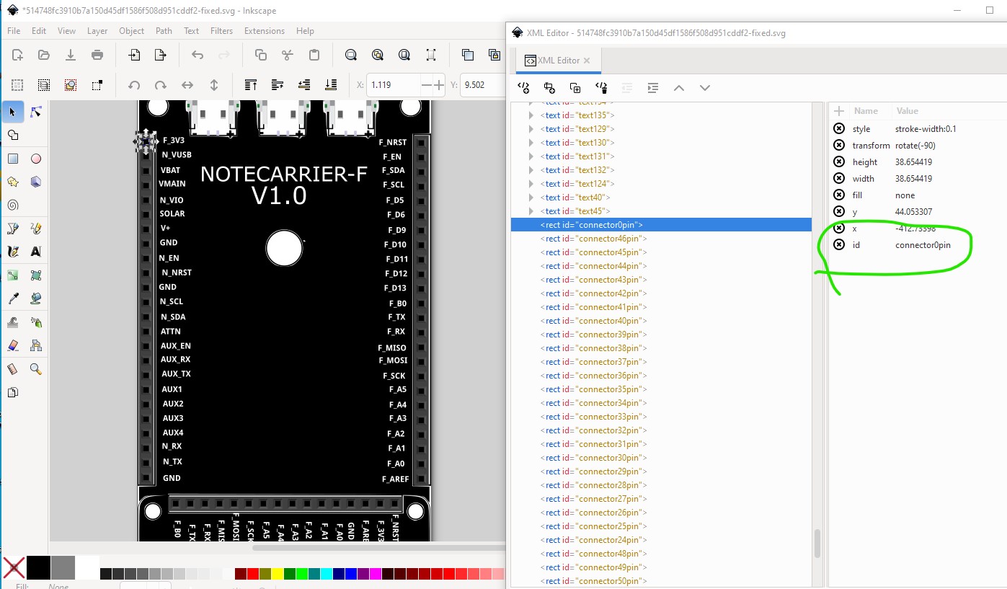Open the Filters menu
The image size is (1007, 589).
(221, 31)
